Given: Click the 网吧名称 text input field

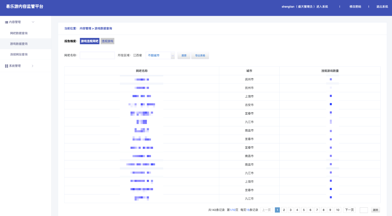Looking at the screenshot, I should pos(97,56).
